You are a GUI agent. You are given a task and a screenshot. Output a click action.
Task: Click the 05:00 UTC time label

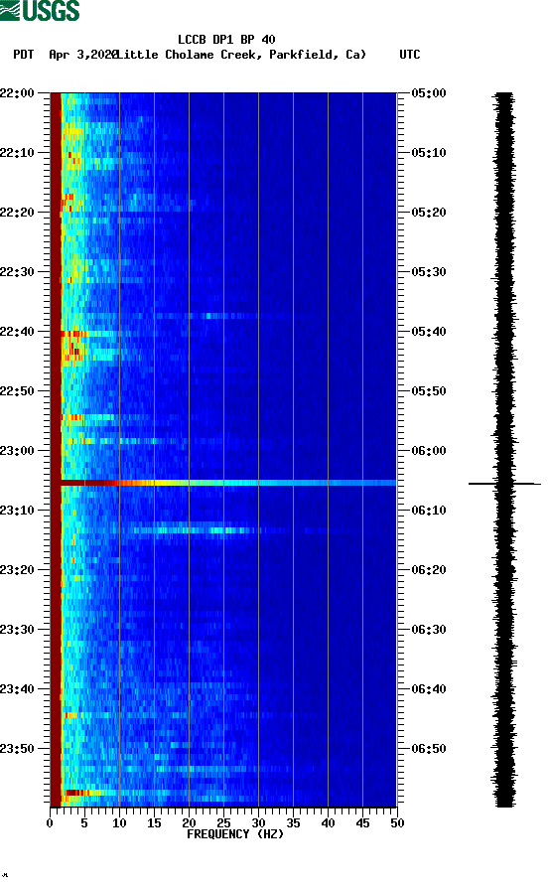pyautogui.click(x=429, y=93)
